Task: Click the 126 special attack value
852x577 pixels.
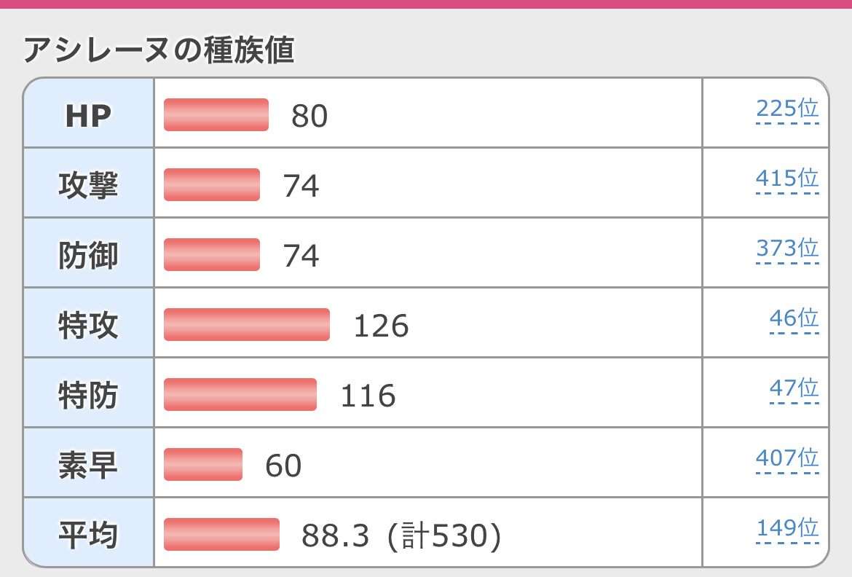Action: [x=381, y=326]
